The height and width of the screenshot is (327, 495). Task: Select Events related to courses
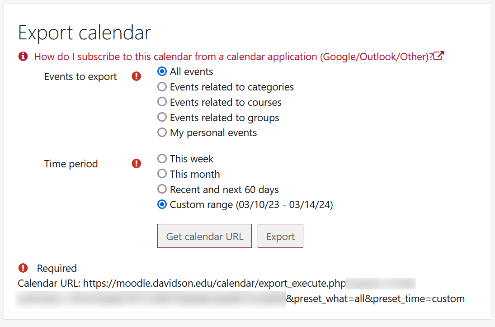click(x=162, y=102)
